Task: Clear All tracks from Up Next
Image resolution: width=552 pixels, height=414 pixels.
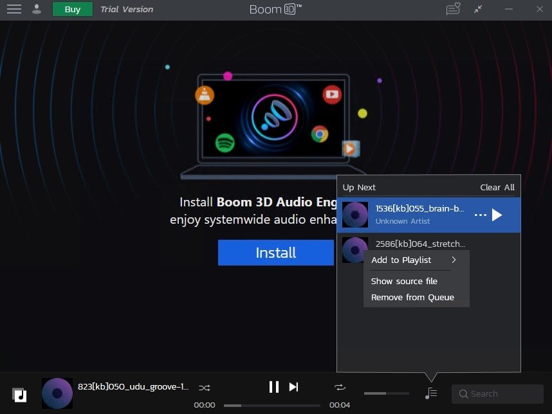Action: pos(497,188)
